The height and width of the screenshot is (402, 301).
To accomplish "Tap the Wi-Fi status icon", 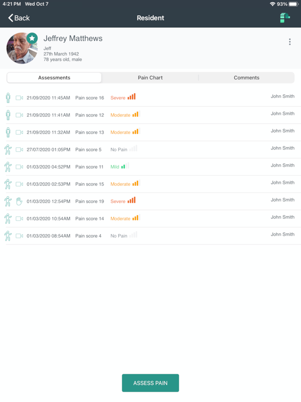I will (273, 4).
